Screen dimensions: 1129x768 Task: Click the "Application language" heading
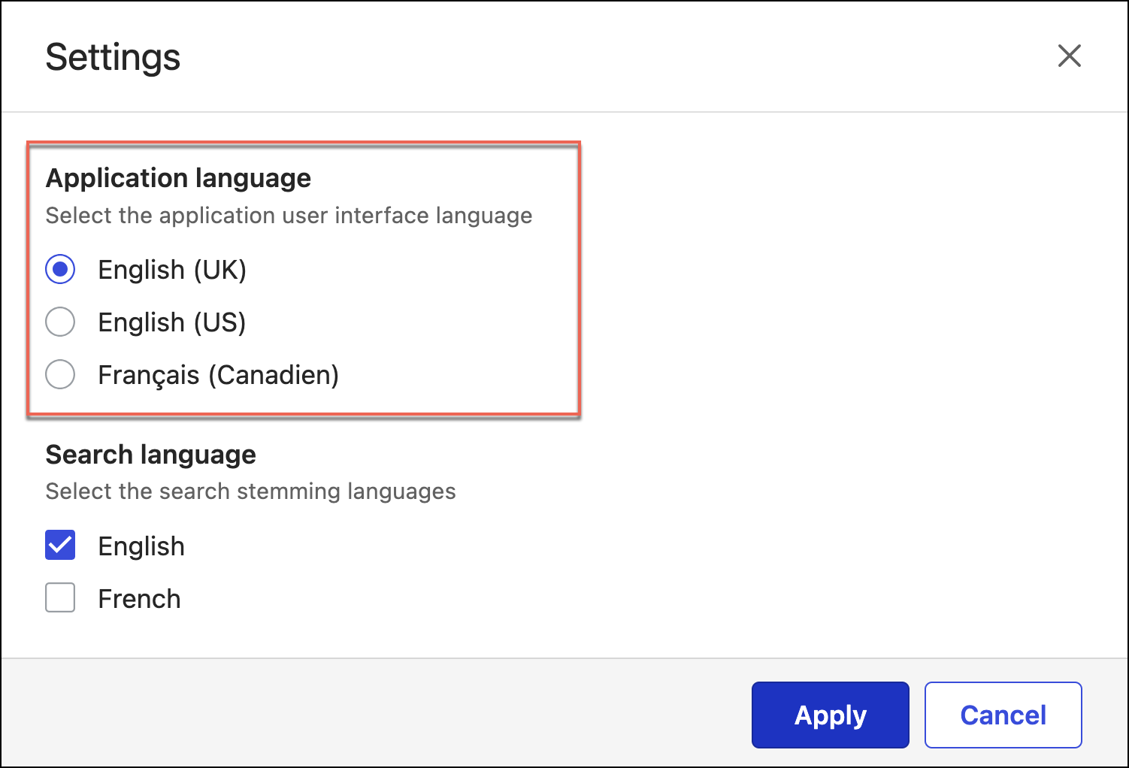tap(178, 178)
